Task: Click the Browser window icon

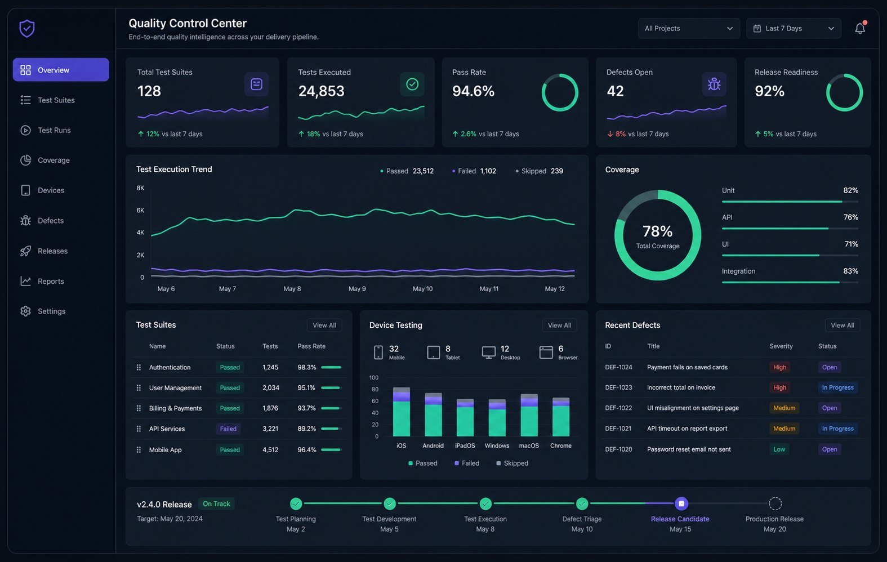Action: (546, 353)
